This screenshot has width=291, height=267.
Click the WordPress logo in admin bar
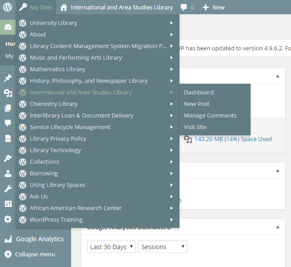pos(8,7)
